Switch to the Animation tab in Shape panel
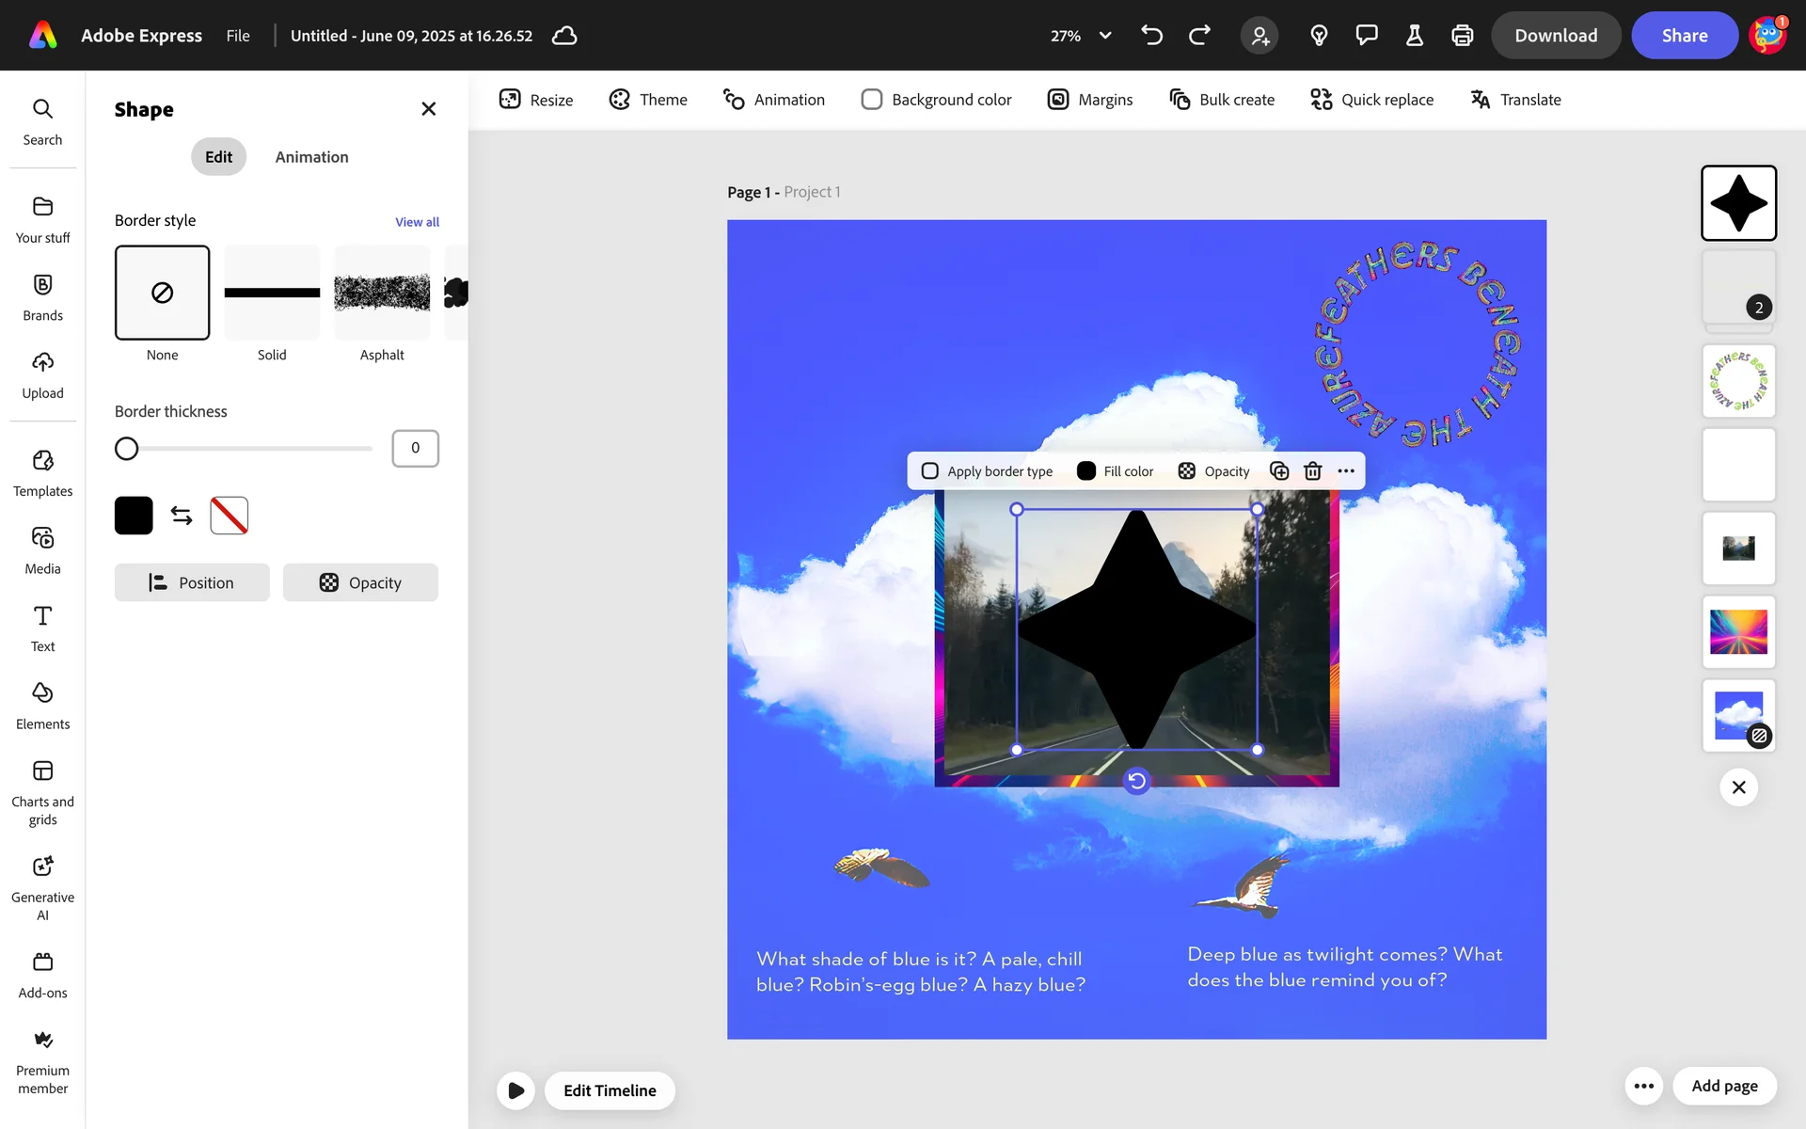 311,157
